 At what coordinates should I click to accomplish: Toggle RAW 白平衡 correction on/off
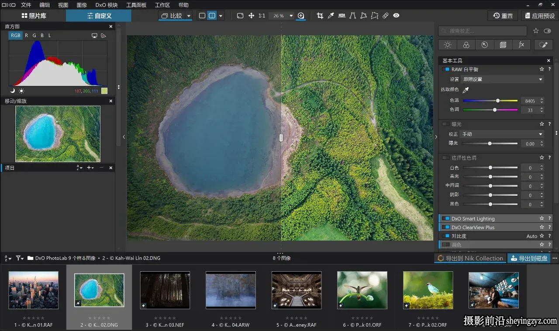(446, 69)
